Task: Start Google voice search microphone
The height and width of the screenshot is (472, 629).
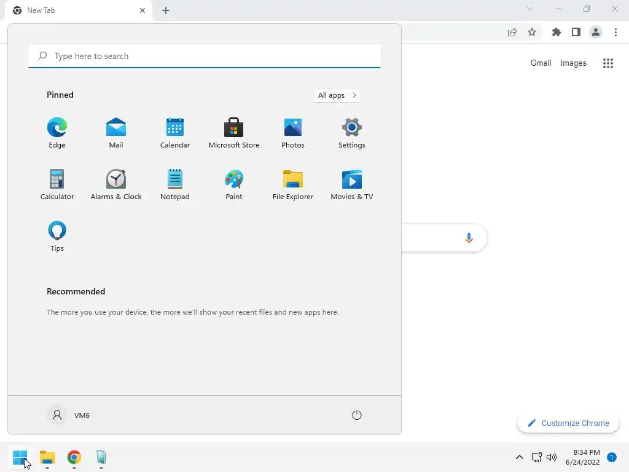Action: click(x=469, y=238)
